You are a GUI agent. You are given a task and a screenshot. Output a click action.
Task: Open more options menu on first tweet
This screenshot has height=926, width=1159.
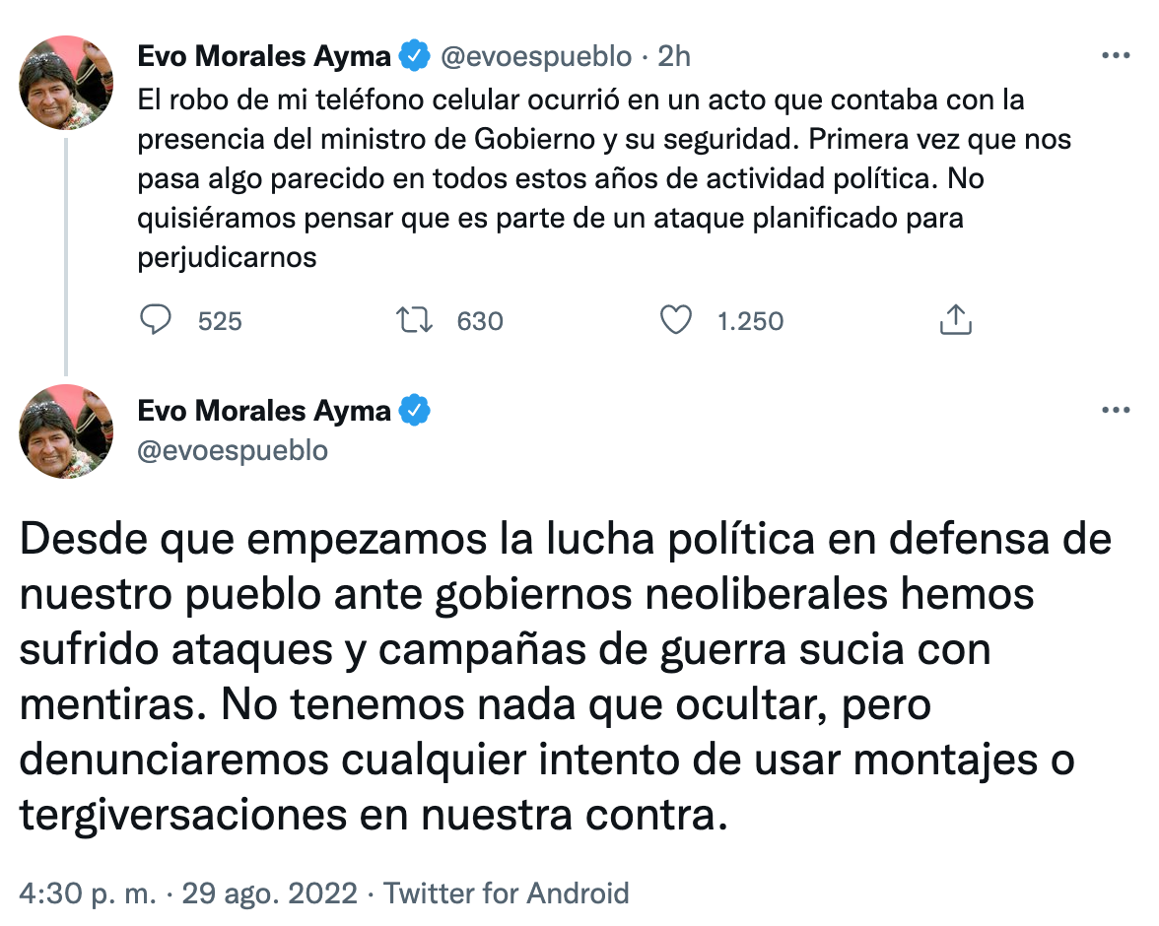1115,55
